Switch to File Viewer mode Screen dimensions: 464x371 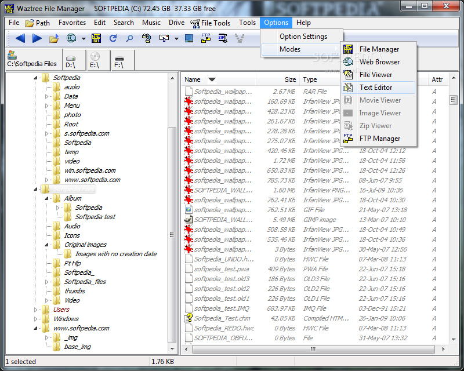tap(379, 75)
